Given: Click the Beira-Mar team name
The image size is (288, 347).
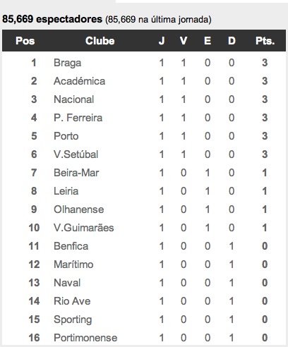Looking at the screenshot, I should 76,173.
